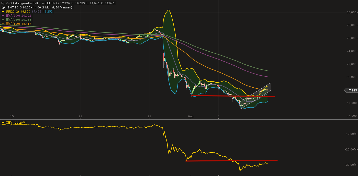This screenshot has height=176, width=358.
Task: Click the date label 15 on the time axis
Action: coord(12,116)
